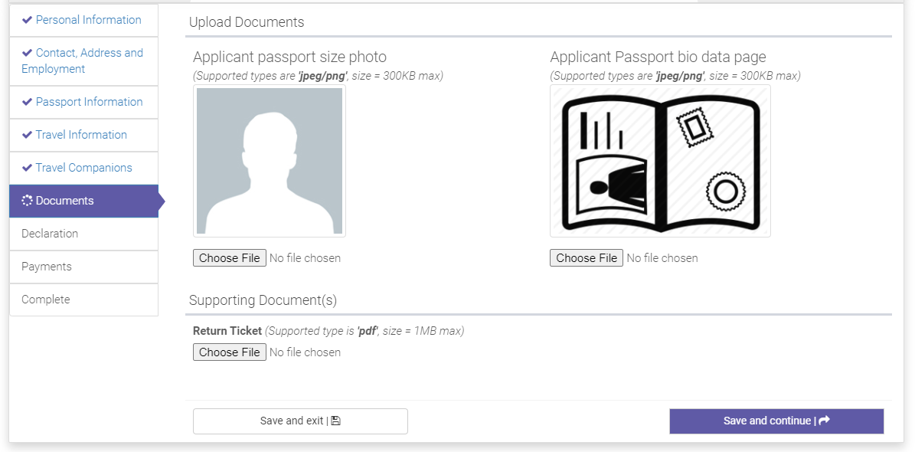915x452 pixels.
Task: Choose file for passport bio data page
Action: 587,258
